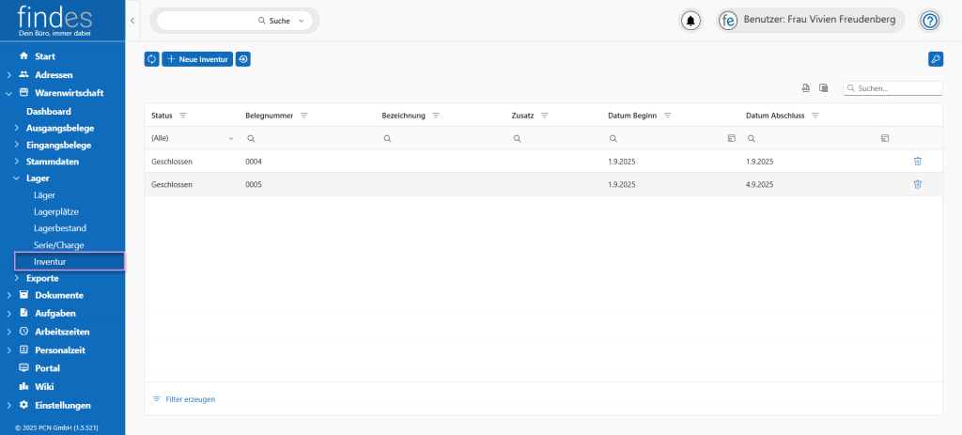Delete inventory record 0005 via trash icon
962x435 pixels.
(917, 184)
